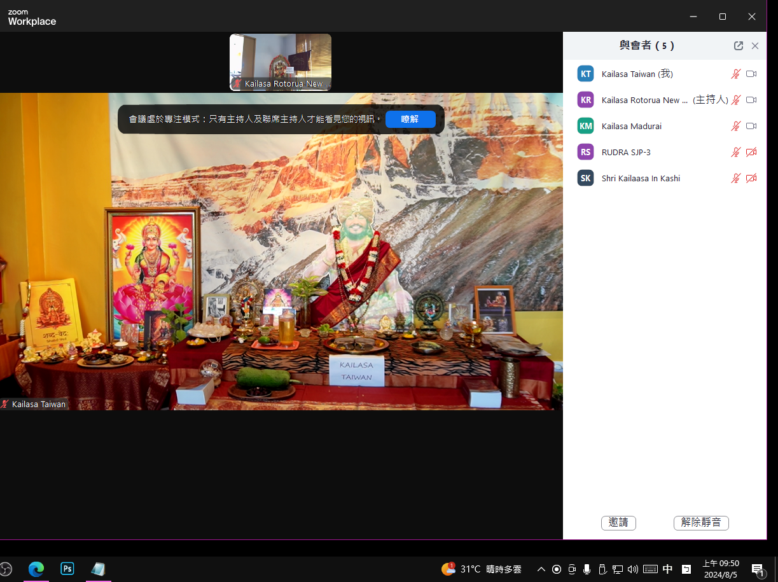Click Kailasa Taiwan's camera icon
Viewport: 778px width, 582px height.
751,74
